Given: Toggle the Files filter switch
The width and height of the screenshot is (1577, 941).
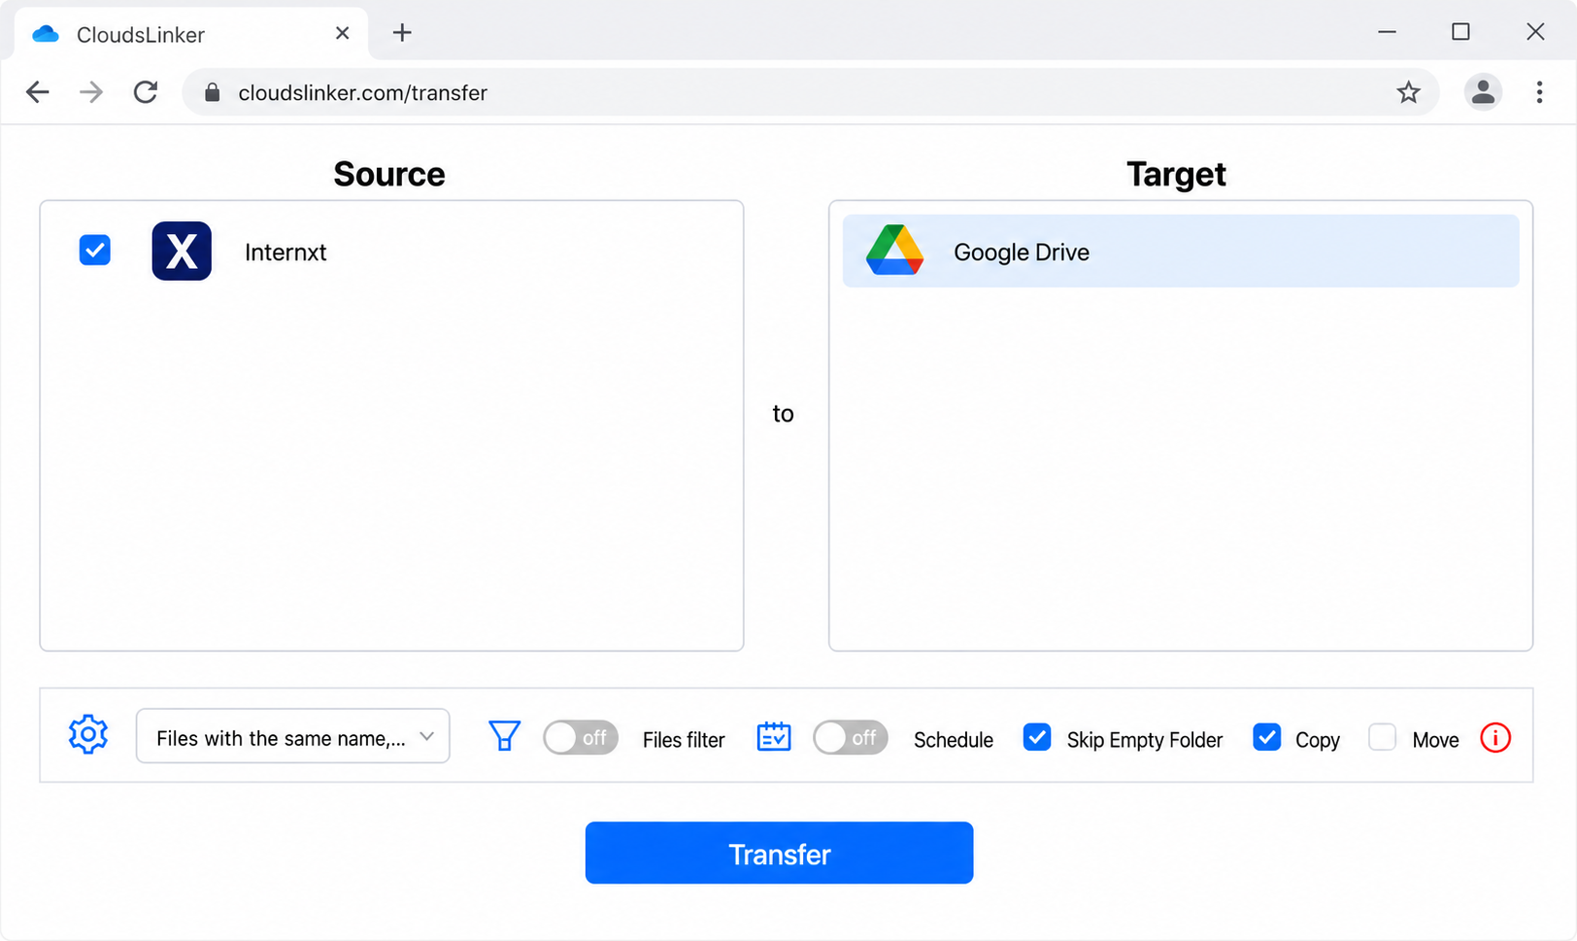Looking at the screenshot, I should (580, 738).
